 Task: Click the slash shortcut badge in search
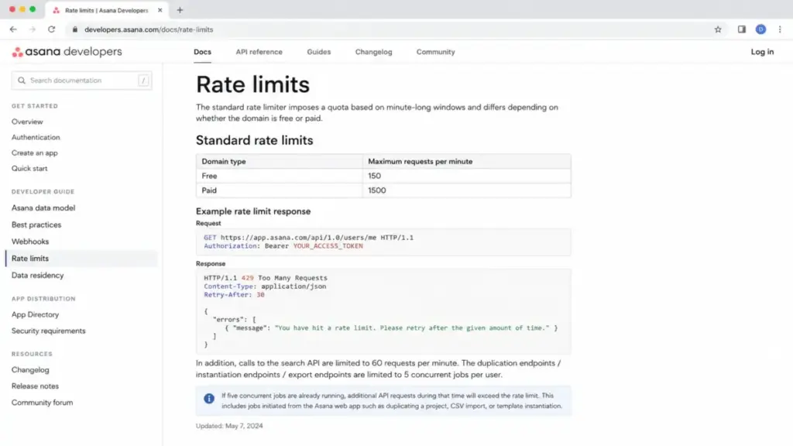(143, 81)
